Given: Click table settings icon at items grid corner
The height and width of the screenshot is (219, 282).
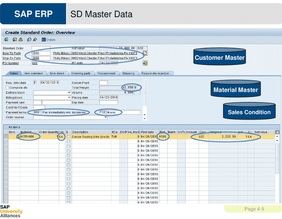Looking at the screenshot, I should (x=277, y=132).
